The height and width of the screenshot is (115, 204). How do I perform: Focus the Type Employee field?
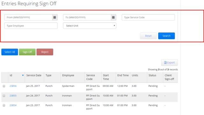pos(31,26)
